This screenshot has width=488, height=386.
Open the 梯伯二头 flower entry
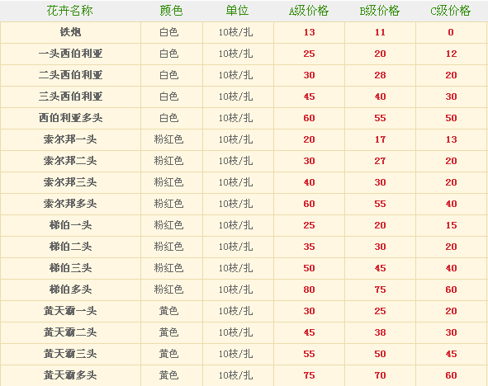point(71,247)
